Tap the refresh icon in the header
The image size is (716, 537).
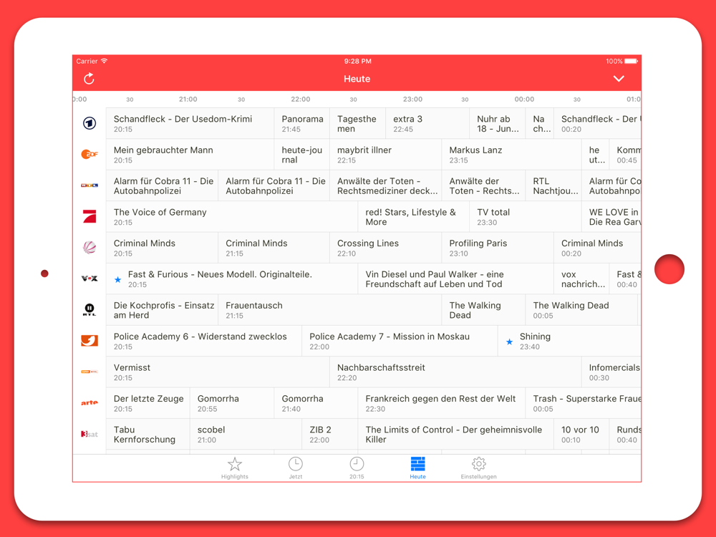(89, 79)
